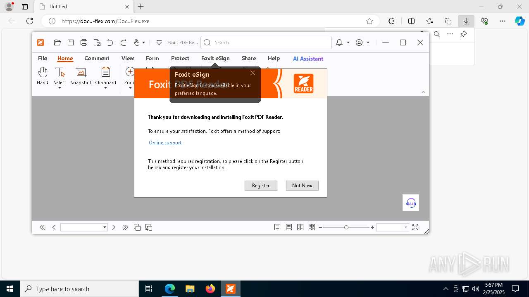Open Firefox from the taskbar
529x297 pixels.
click(210, 289)
